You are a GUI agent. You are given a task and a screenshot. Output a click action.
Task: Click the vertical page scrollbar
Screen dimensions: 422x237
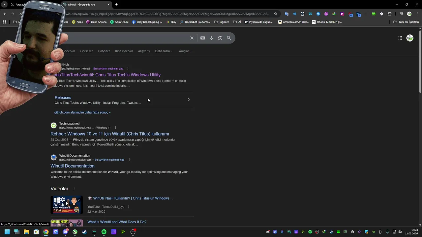point(420,61)
